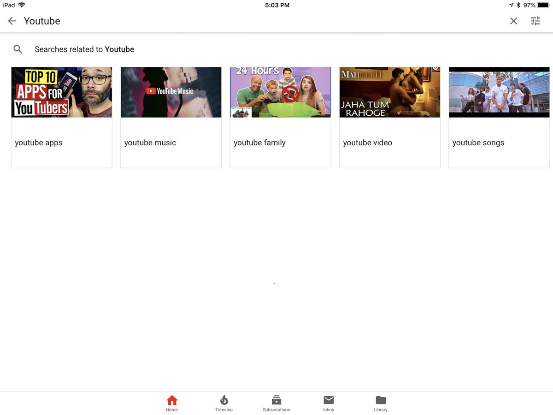Tap the Subscriptions stack icon
Viewport: 553px width, 415px height.
[x=276, y=400]
